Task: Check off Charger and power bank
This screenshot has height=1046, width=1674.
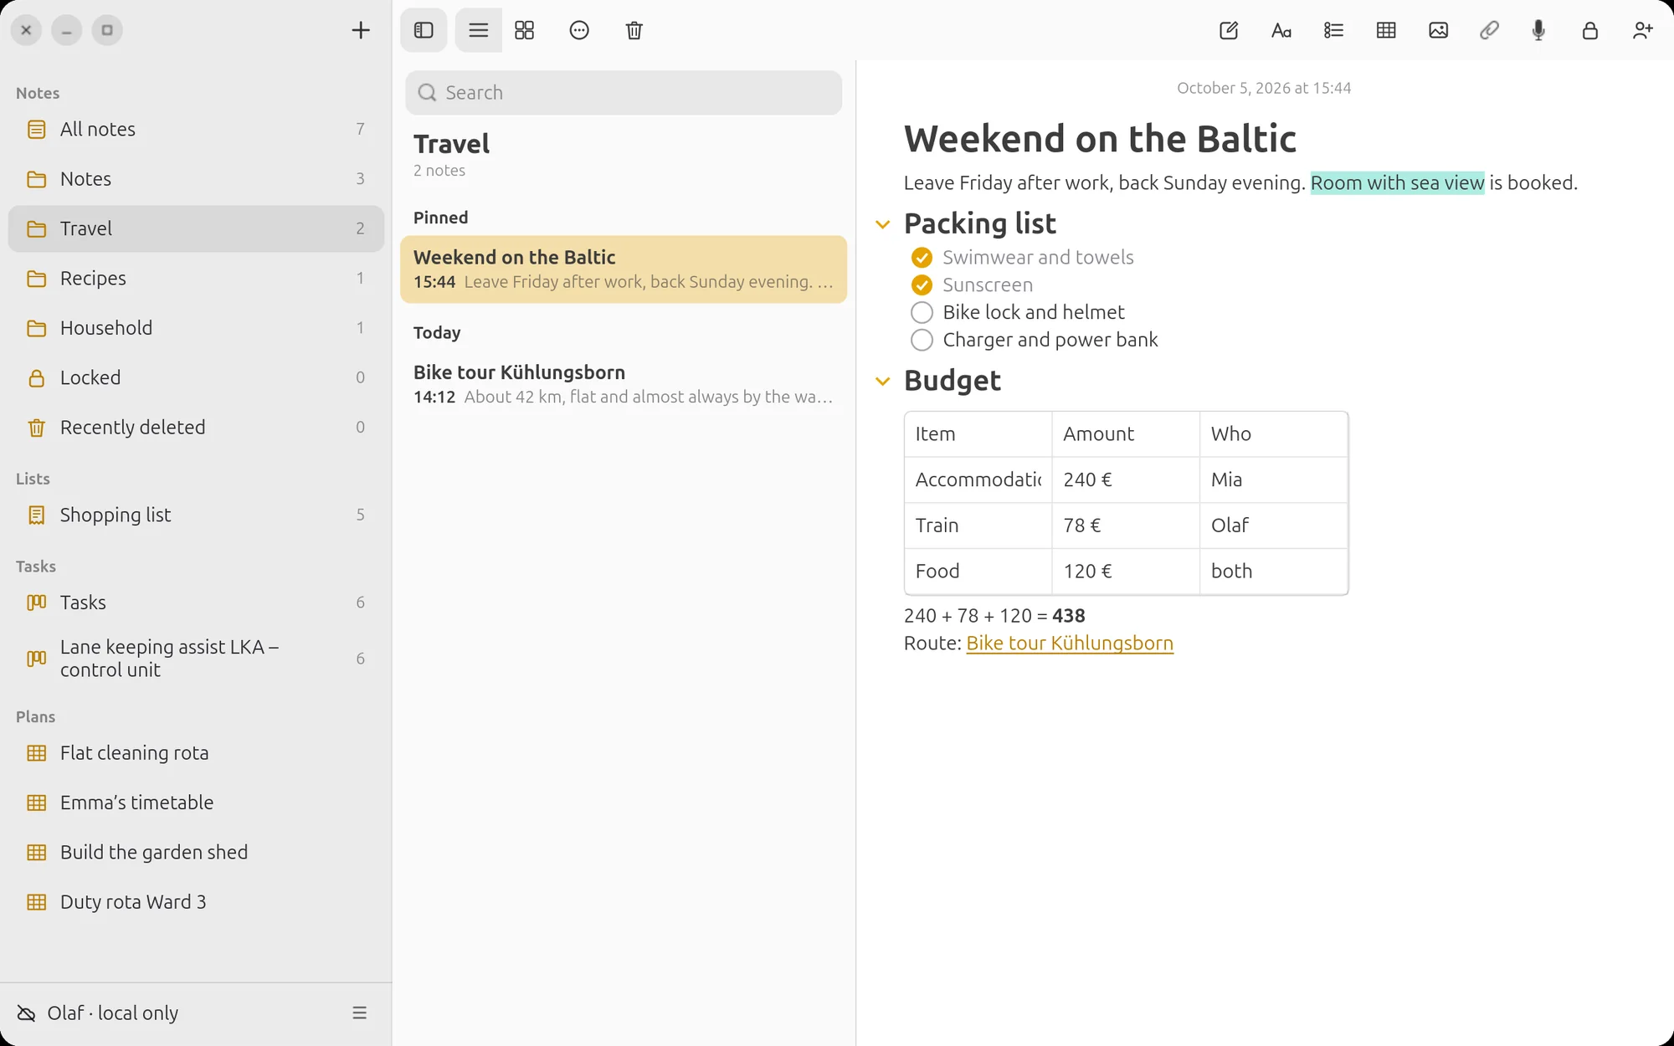Action: pos(922,340)
